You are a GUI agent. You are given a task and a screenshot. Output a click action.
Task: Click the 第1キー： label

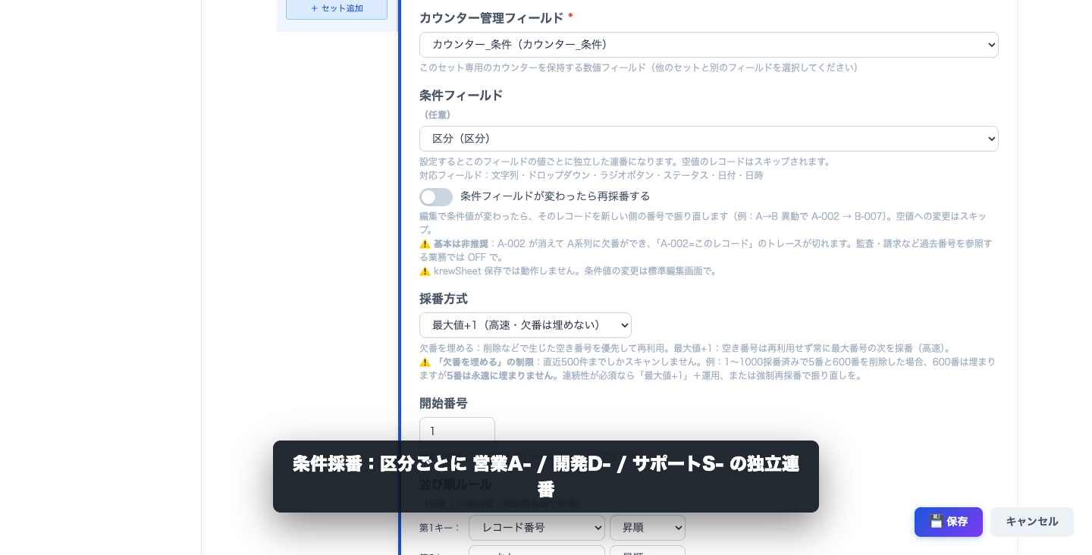(x=440, y=528)
